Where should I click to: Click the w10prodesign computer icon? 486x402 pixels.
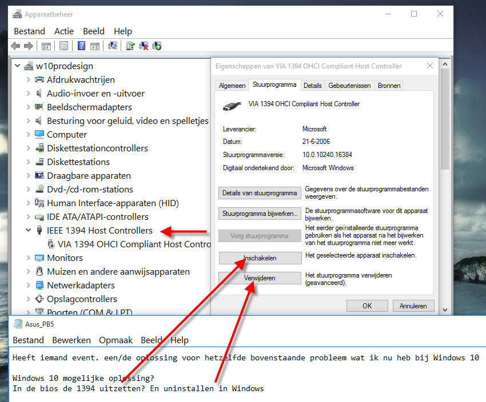[x=29, y=66]
